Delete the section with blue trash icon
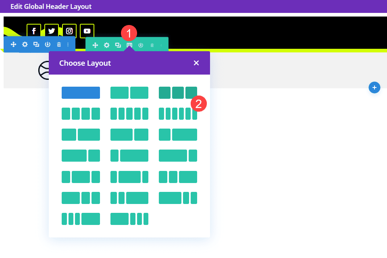 (x=59, y=44)
